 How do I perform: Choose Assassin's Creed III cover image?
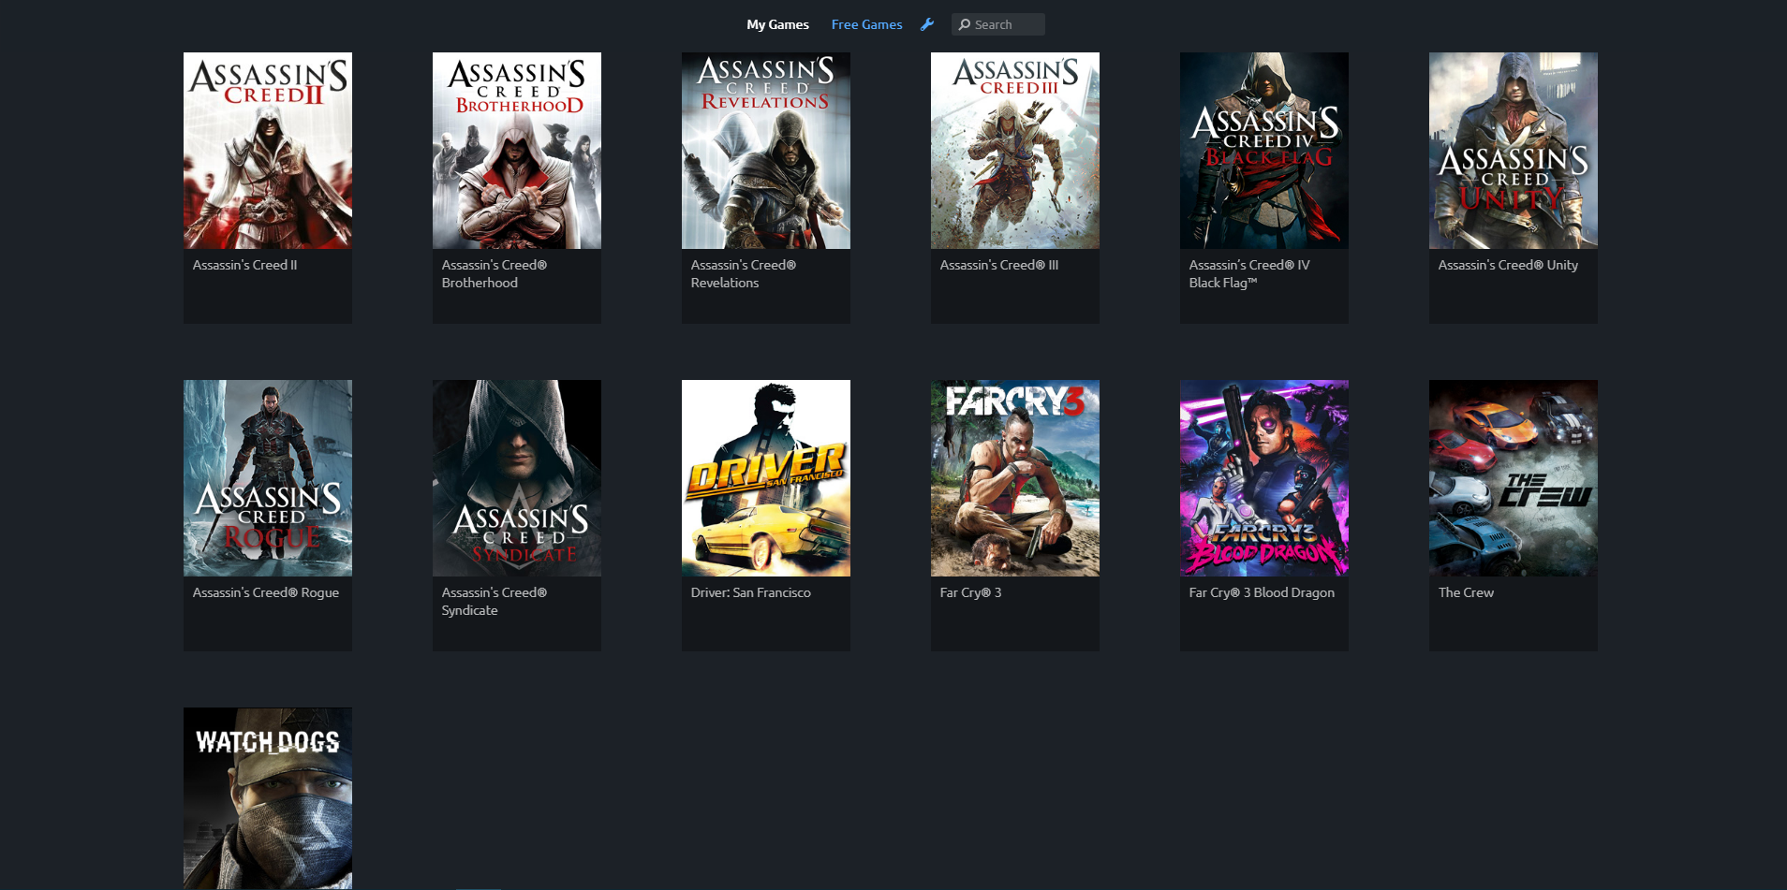point(1015,151)
